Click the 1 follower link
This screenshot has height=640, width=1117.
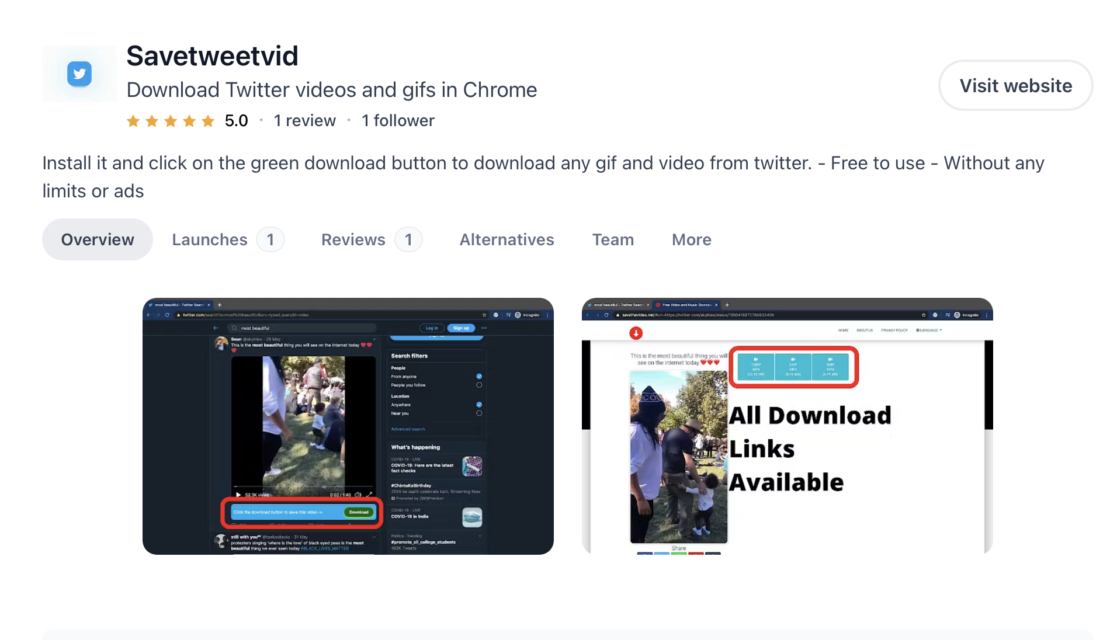tap(398, 120)
